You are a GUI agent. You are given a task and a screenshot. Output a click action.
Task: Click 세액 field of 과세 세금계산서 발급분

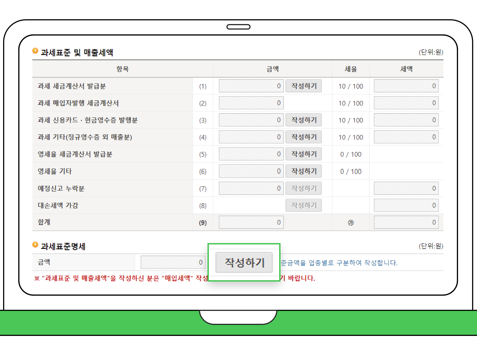pyautogui.click(x=406, y=86)
